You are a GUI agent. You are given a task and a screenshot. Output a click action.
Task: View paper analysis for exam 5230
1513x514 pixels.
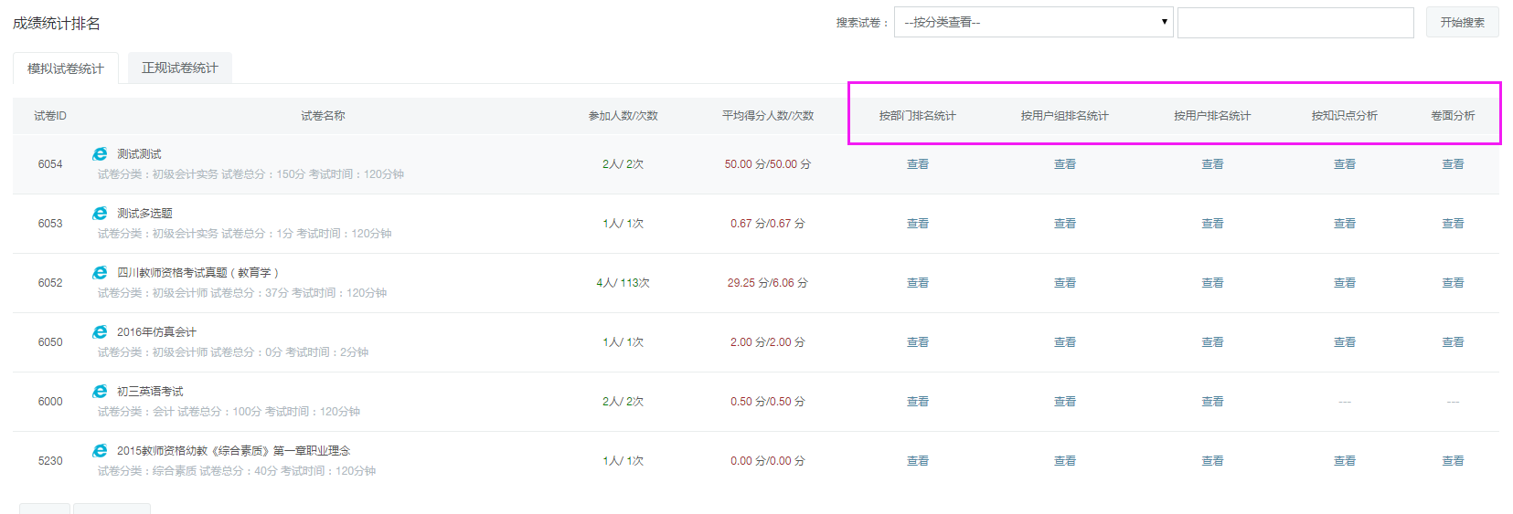coord(1453,461)
